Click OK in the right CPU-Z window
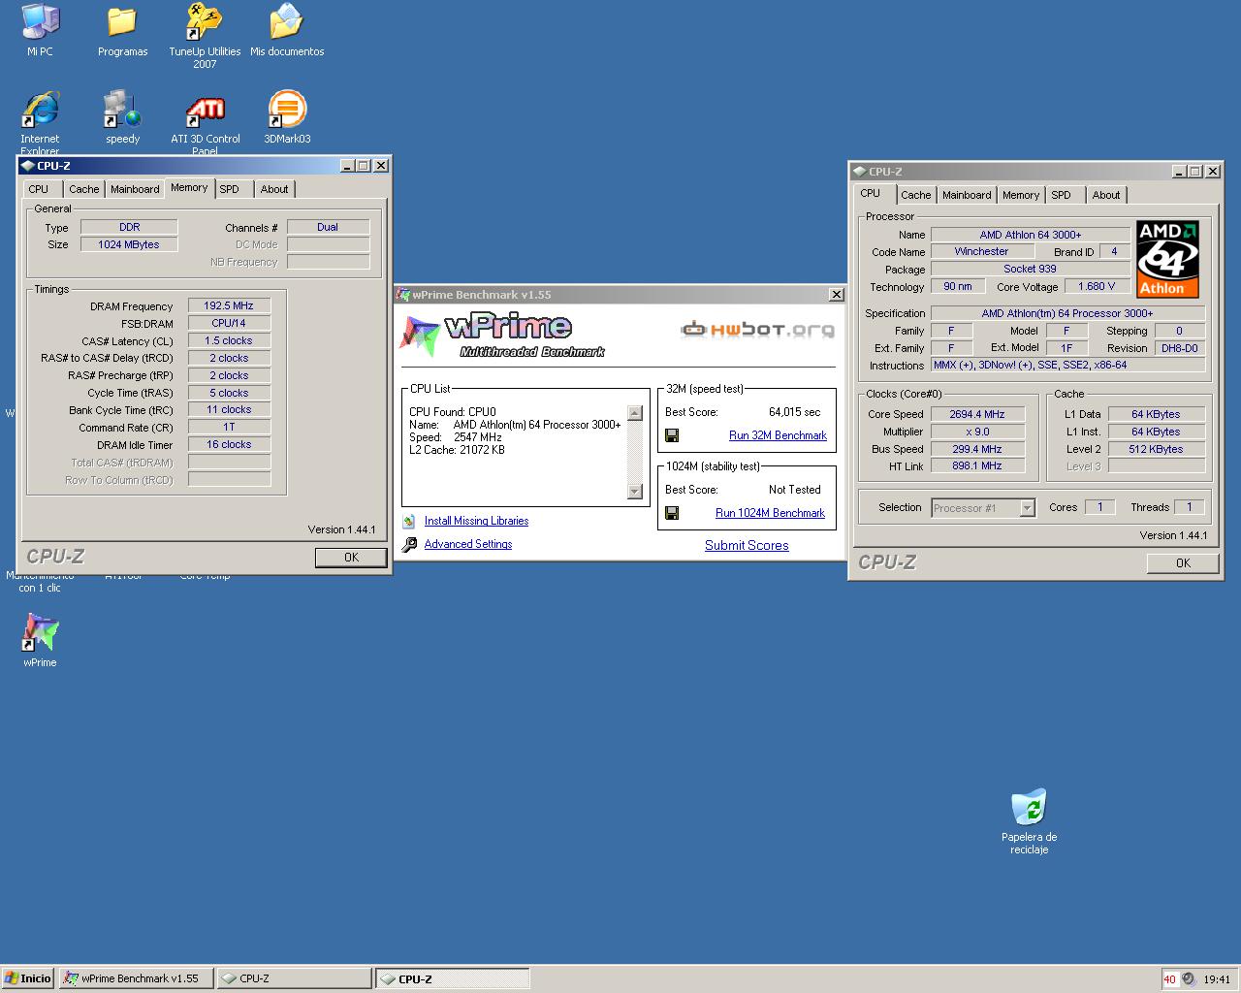 (1183, 563)
